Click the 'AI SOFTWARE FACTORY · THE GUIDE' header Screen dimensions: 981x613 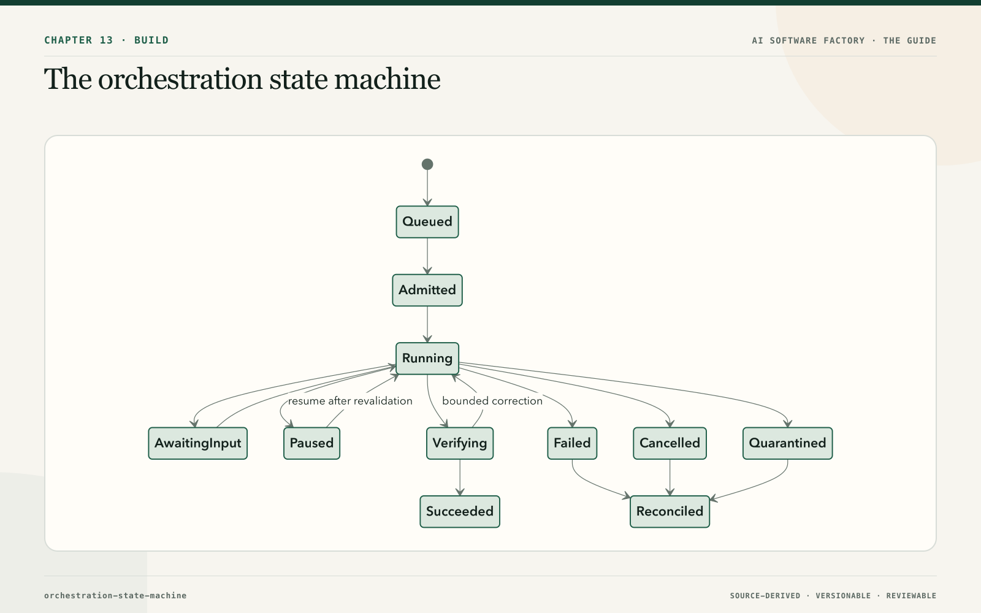coord(844,40)
